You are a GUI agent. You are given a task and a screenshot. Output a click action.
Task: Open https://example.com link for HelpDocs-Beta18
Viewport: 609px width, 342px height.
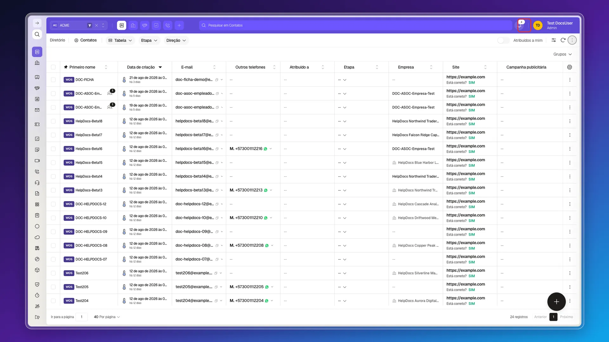[x=466, y=118]
